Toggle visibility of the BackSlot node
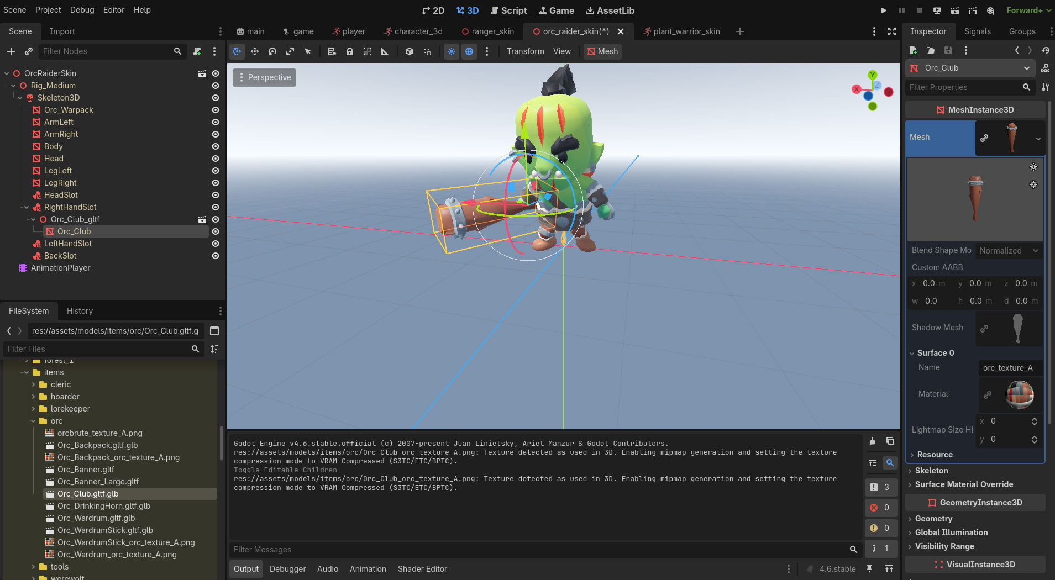Screen dimensions: 1055x580 click(x=216, y=256)
